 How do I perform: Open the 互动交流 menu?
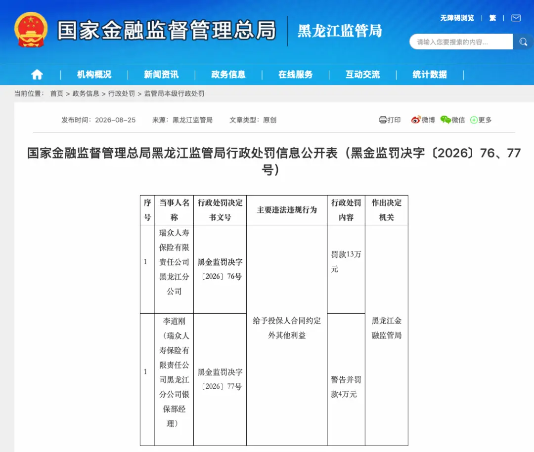point(363,75)
